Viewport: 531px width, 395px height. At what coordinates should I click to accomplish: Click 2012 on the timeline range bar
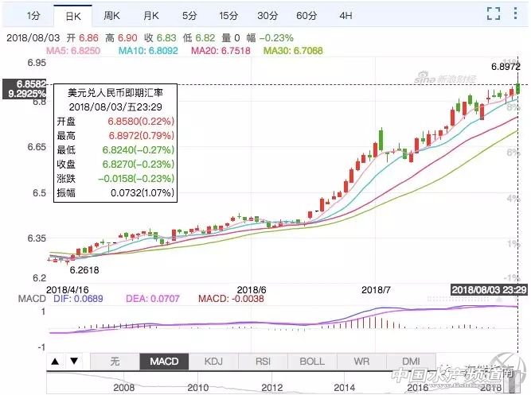tap(273, 387)
